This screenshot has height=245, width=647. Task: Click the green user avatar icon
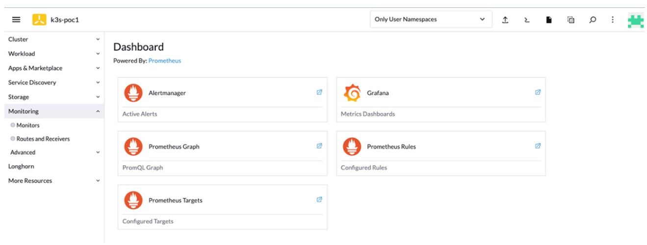click(x=635, y=20)
